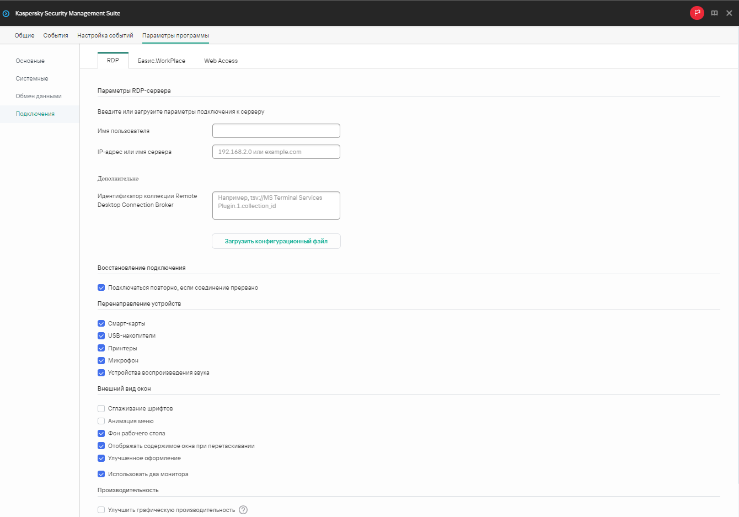The width and height of the screenshot is (739, 517).
Task: Click the Kaspersky logo icon
Action: (6, 12)
